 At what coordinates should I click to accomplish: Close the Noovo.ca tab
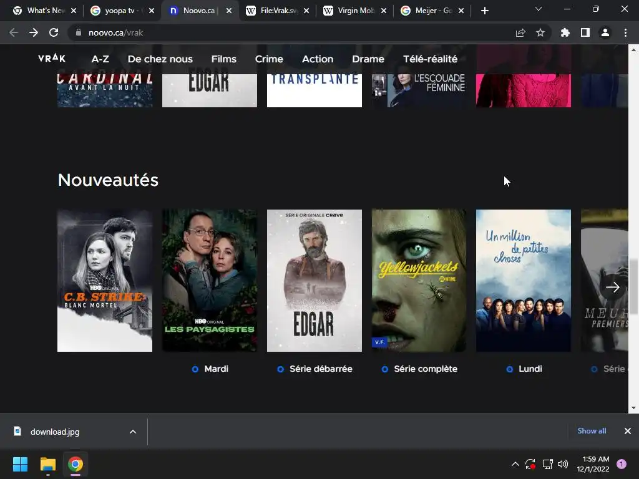click(x=229, y=11)
